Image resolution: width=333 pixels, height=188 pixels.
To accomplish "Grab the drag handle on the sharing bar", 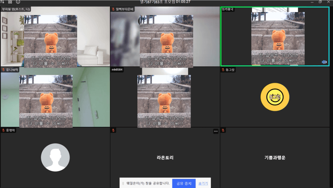I will pos(123,183).
